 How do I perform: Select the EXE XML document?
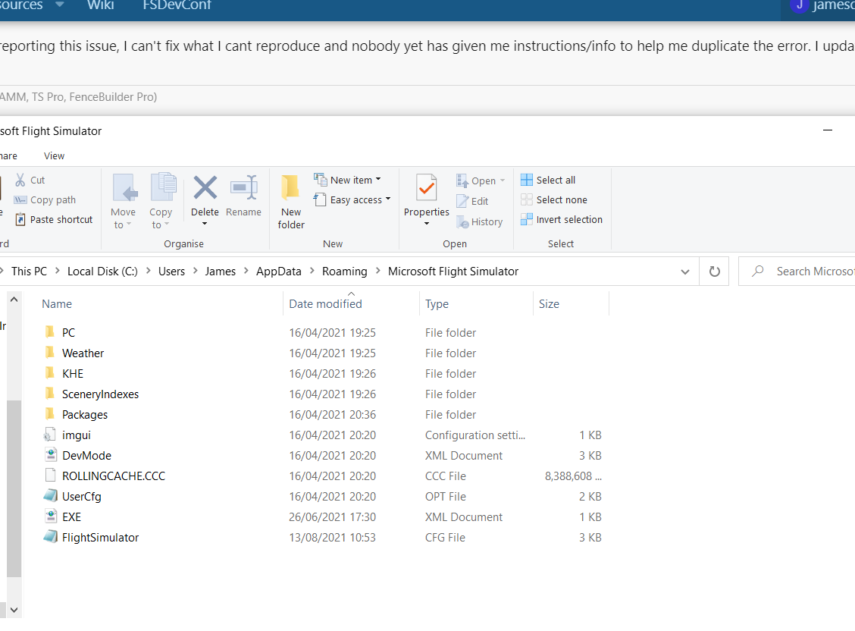click(x=71, y=517)
